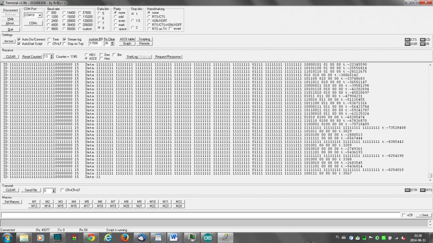
Task: Select the HEX receive display mode
Action: (x=86, y=55)
